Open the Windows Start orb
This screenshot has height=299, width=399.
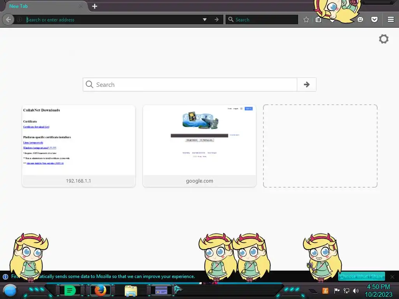[10, 290]
